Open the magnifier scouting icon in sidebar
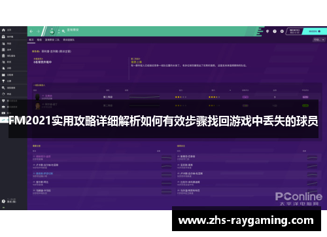This screenshot has width=327, height=237. [x=3, y=88]
